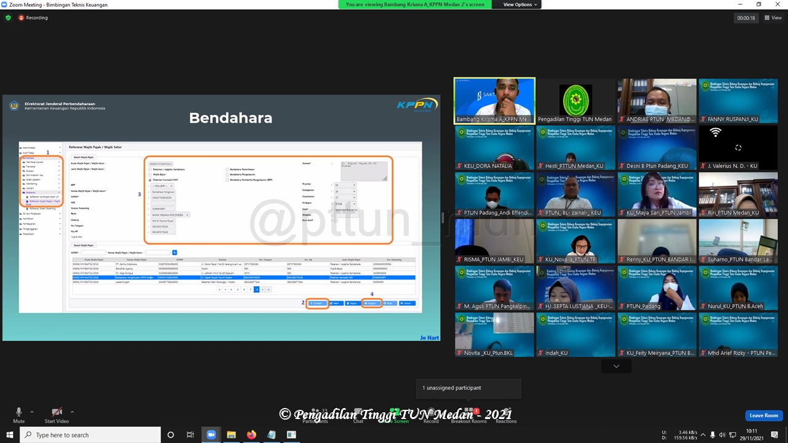
Task: Open Breakout Rooms
Action: point(468,415)
